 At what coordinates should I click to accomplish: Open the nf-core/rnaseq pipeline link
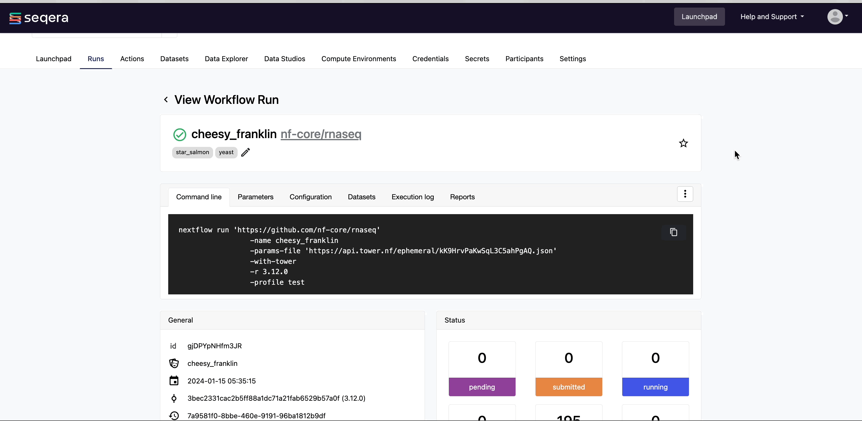click(321, 134)
